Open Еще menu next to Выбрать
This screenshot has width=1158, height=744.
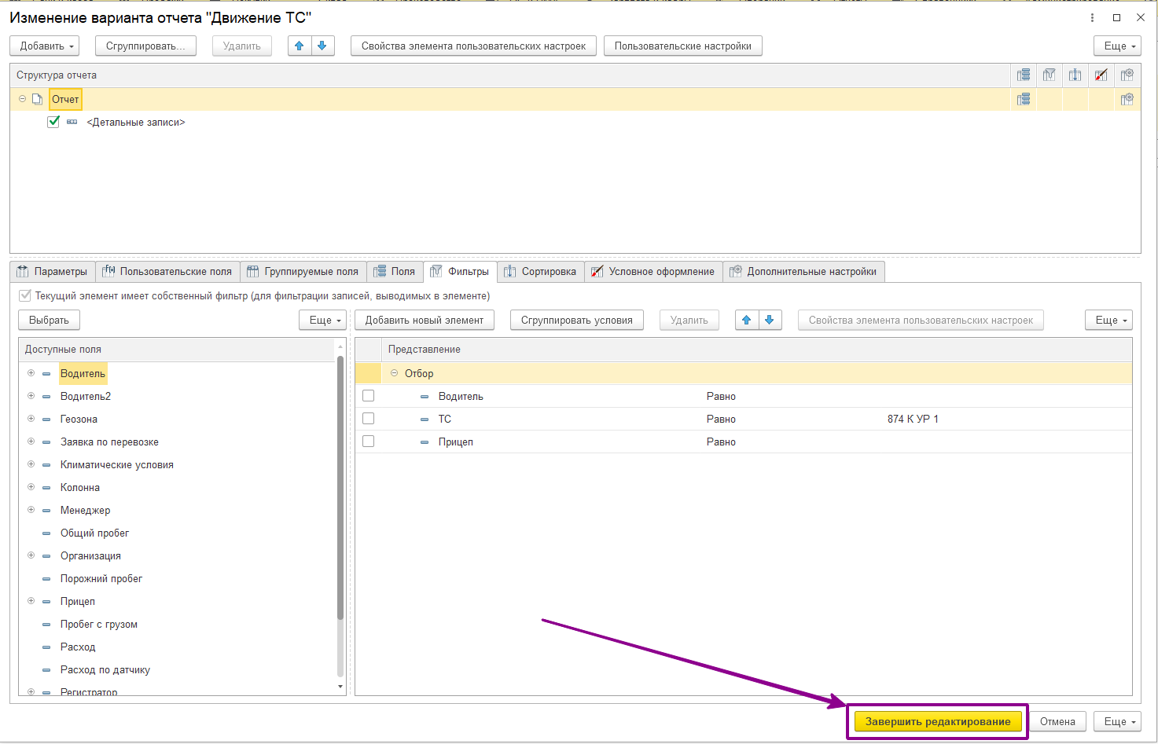(322, 320)
